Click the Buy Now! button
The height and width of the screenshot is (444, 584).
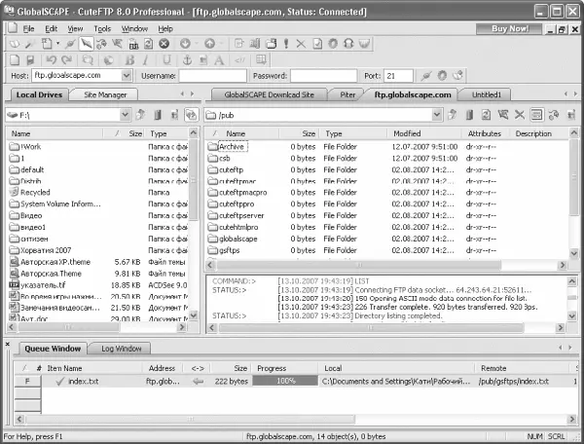[510, 28]
